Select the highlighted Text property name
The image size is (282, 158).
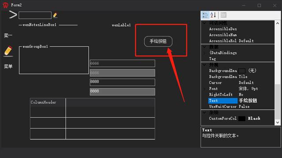223,101
